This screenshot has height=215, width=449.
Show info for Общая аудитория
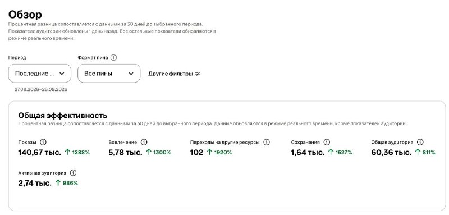coord(420,142)
